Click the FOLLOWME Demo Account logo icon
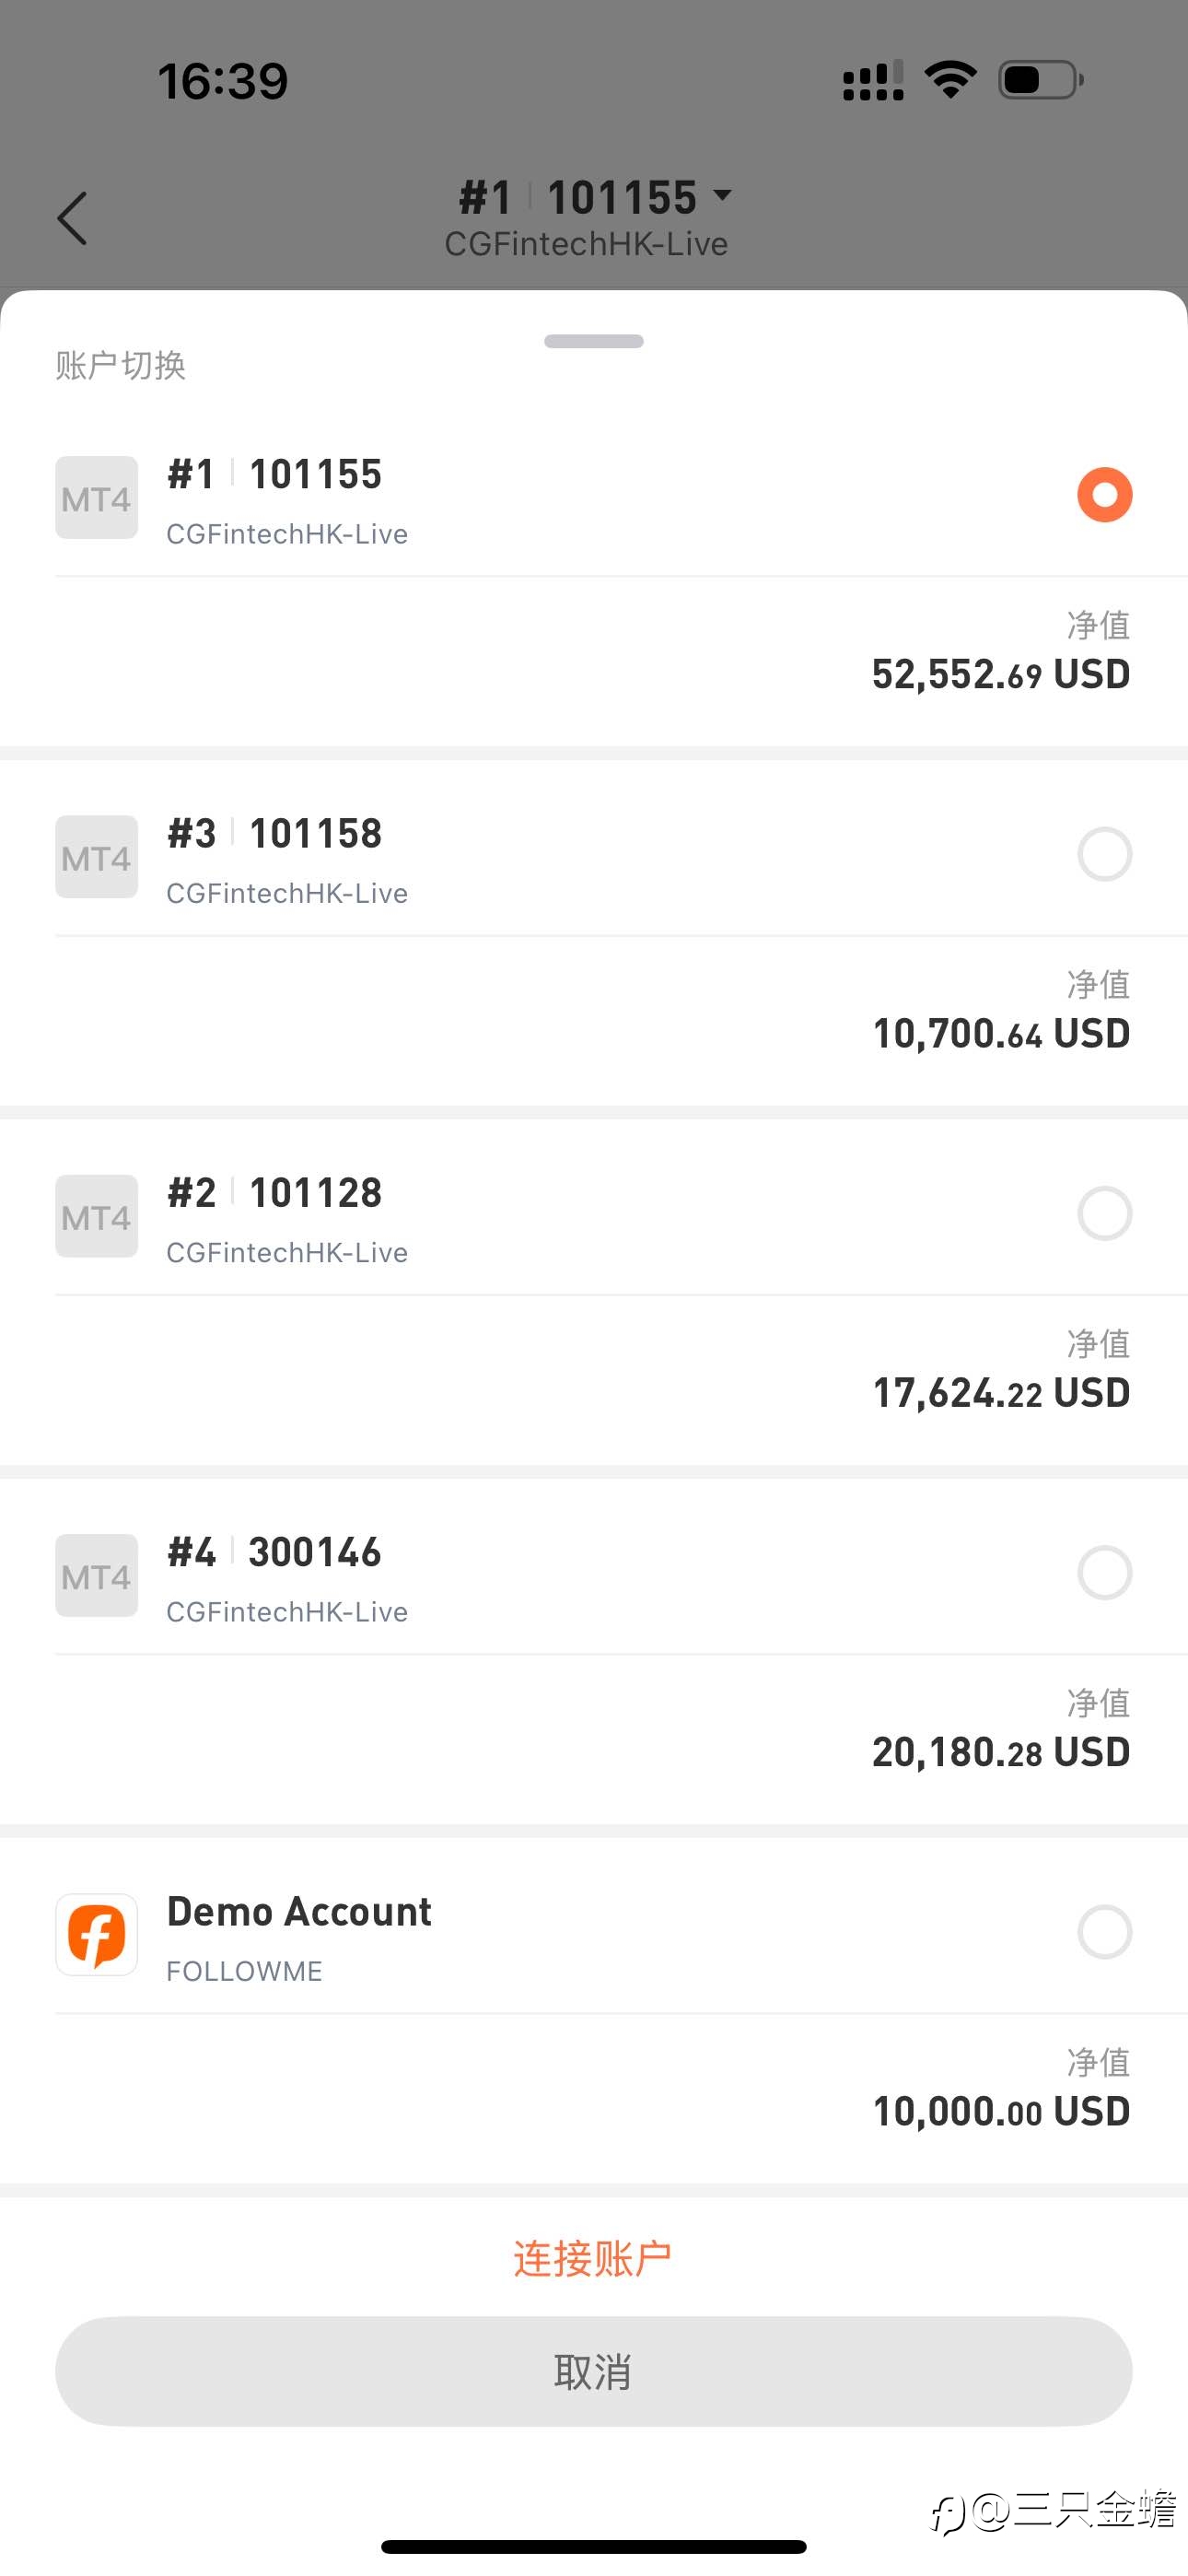 click(x=96, y=1934)
